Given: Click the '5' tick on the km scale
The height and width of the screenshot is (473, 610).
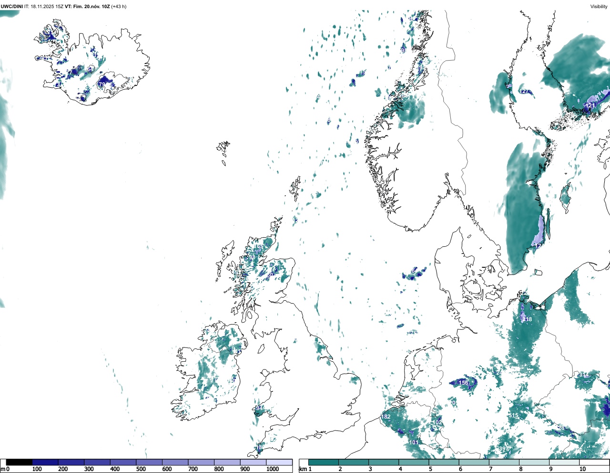Looking at the screenshot, I should pyautogui.click(x=430, y=469).
